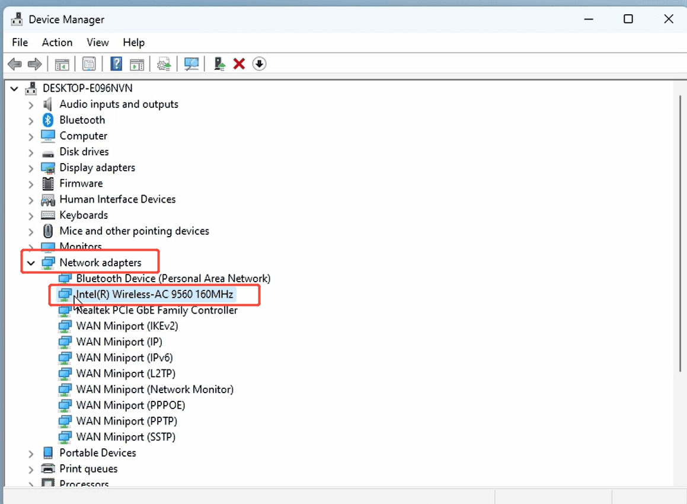This screenshot has width=687, height=504.
Task: Open the Action menu
Action: [56, 42]
